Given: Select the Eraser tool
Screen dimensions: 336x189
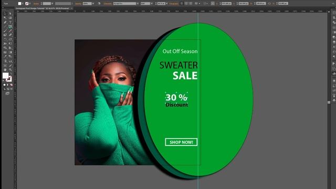Looking at the screenshot, I should [x=10, y=35].
